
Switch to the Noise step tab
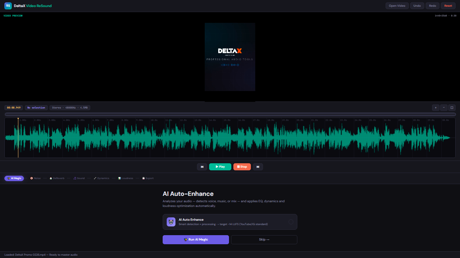(35, 178)
